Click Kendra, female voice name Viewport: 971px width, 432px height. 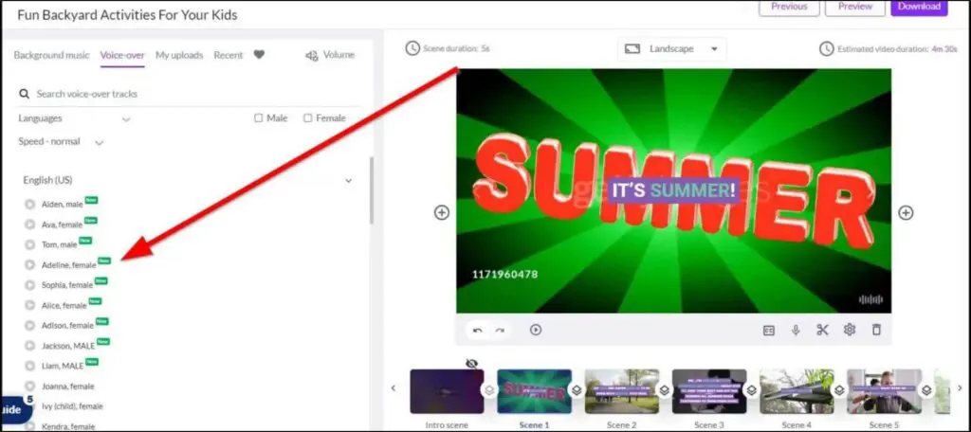[68, 426]
